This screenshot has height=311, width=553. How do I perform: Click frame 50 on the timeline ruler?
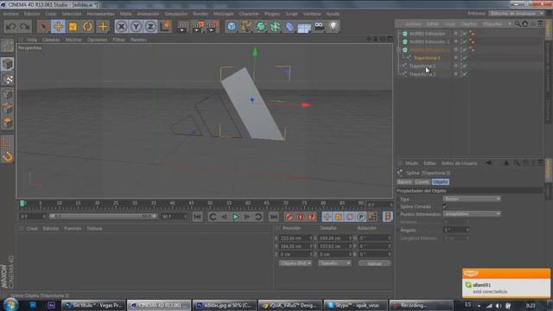point(210,204)
